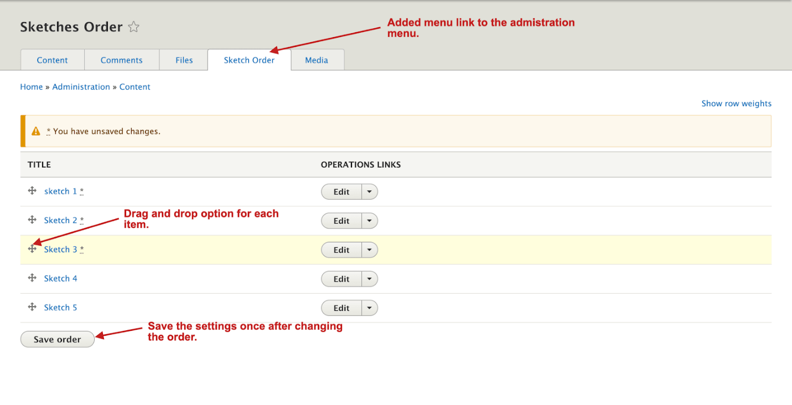Switch to the Content tab
The width and height of the screenshot is (792, 405).
(x=53, y=60)
